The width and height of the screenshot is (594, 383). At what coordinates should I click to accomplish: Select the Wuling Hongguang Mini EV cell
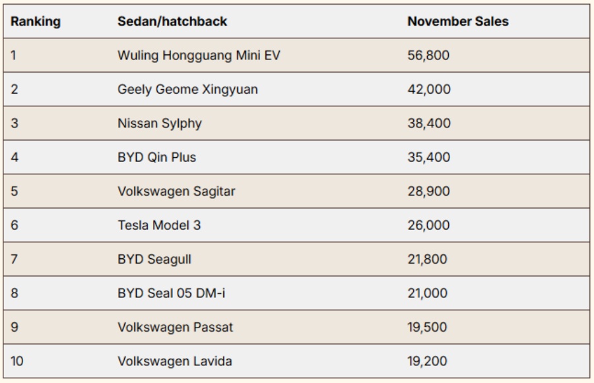click(199, 55)
